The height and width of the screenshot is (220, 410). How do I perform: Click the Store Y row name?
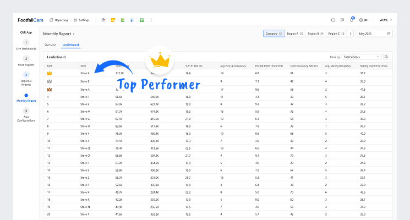point(85,134)
